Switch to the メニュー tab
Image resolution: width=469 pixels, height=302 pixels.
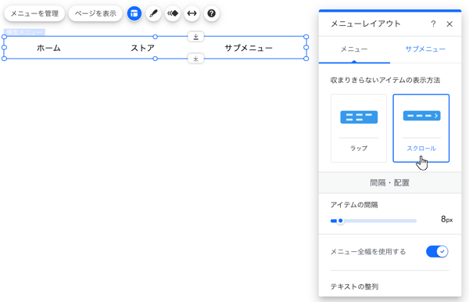tap(354, 49)
